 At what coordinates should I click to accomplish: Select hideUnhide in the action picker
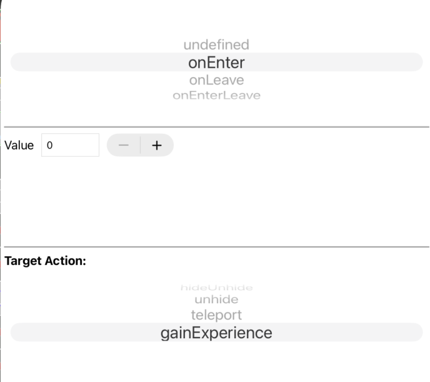(x=216, y=287)
